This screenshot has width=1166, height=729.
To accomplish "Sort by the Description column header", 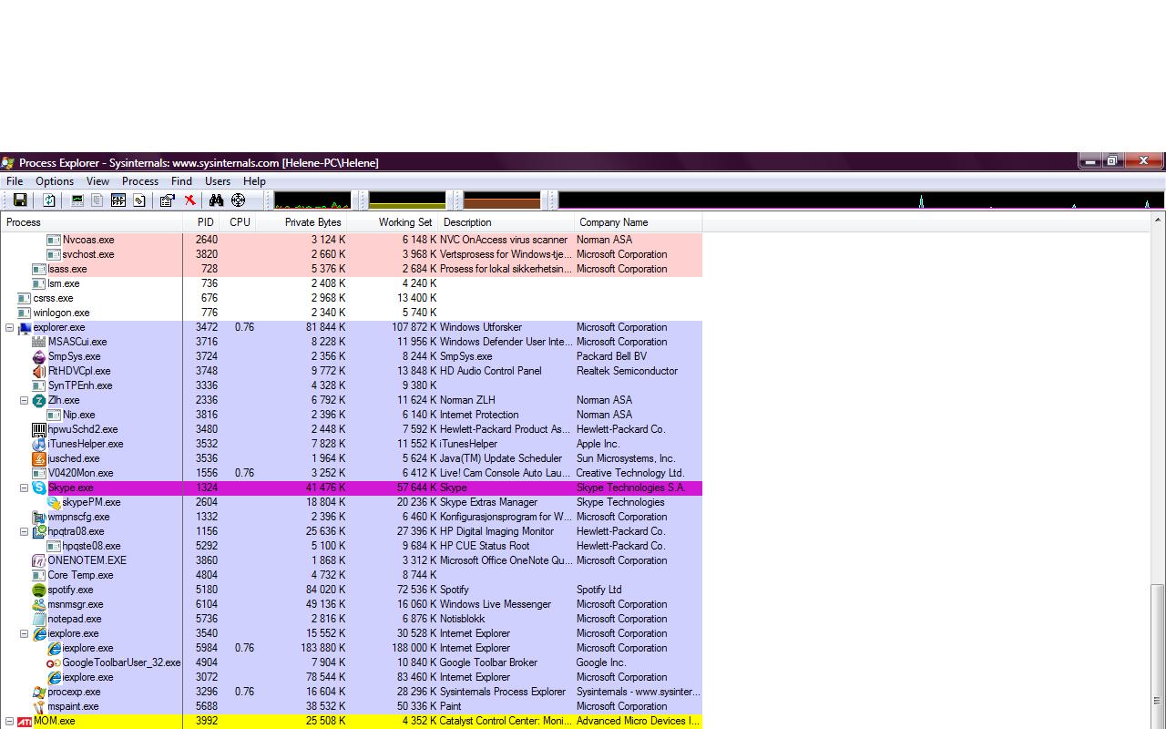I will (506, 222).
